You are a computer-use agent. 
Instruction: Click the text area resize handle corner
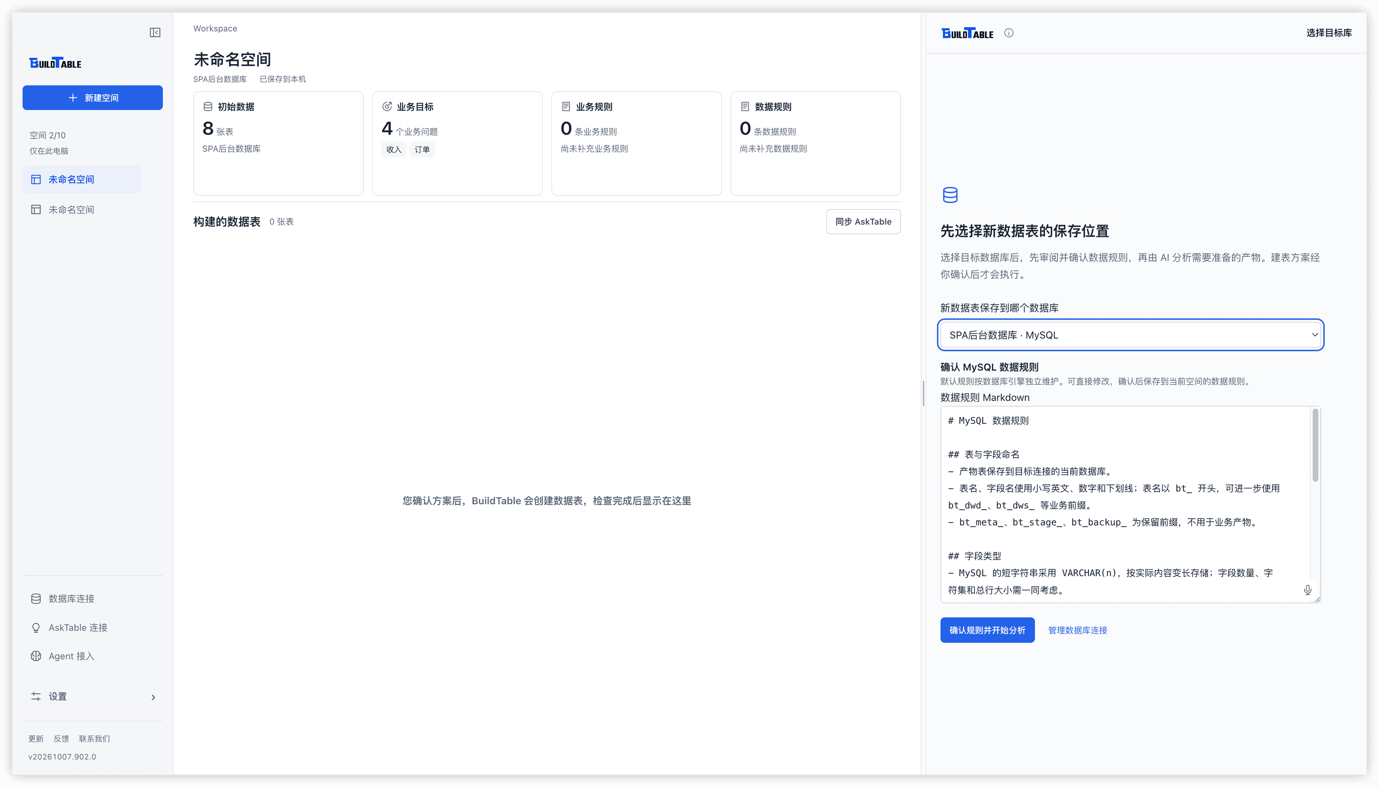tap(1317, 599)
